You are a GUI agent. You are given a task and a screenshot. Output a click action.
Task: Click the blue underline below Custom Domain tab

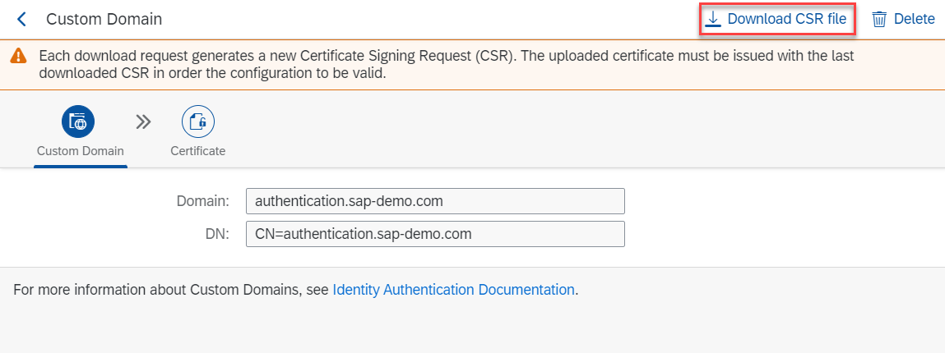click(80, 166)
